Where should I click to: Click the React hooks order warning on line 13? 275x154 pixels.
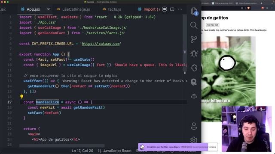tap(125, 81)
